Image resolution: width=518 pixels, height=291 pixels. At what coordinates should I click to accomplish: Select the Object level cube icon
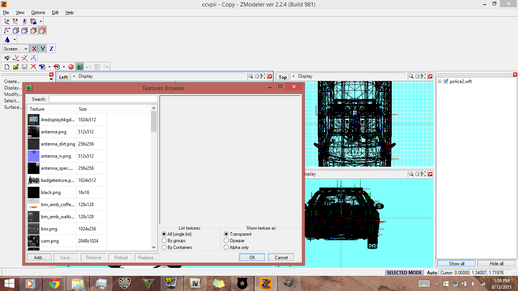42,31
